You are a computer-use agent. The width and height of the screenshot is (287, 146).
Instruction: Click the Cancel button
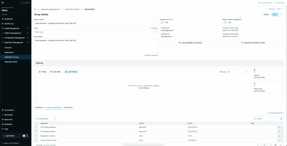pyautogui.click(x=266, y=15)
